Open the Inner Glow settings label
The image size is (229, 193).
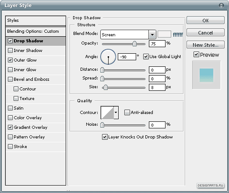(x=25, y=69)
